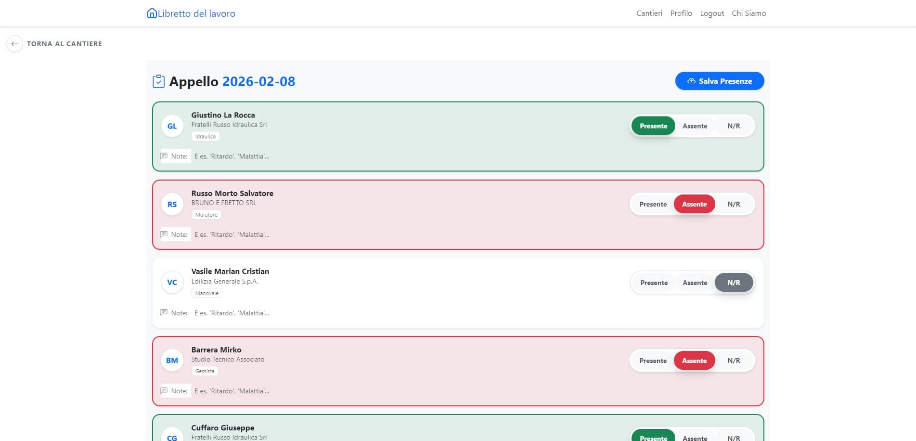Screen dimensions: 916x441
Task: Set Cuffaro Giuseppe to Assente
Action: point(695,437)
